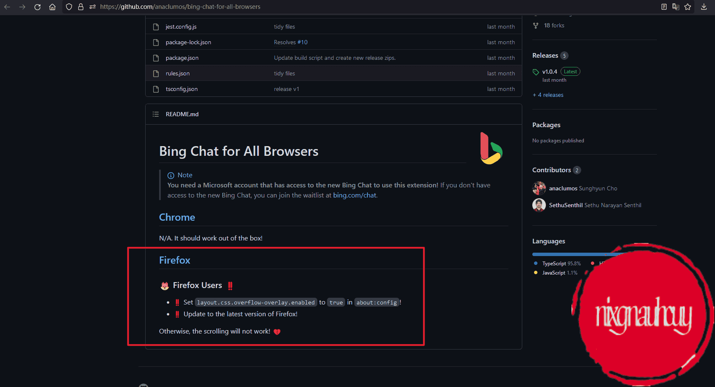
Task: Open the 'release v1' commit message
Action: pyautogui.click(x=287, y=89)
